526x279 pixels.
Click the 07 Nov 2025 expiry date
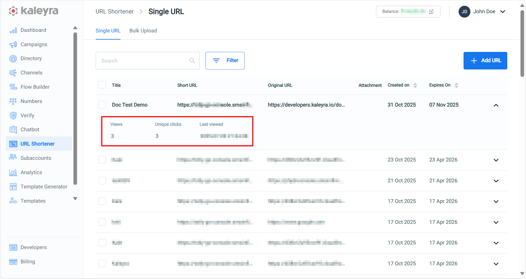tap(444, 105)
